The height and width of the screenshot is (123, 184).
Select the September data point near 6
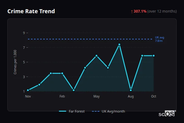(x=142, y=56)
